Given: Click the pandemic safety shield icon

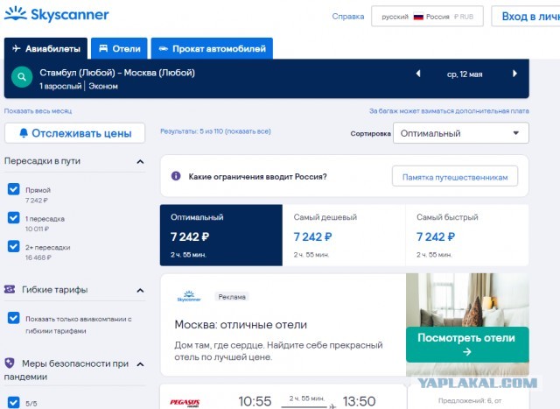Looking at the screenshot, I should click(10, 363).
